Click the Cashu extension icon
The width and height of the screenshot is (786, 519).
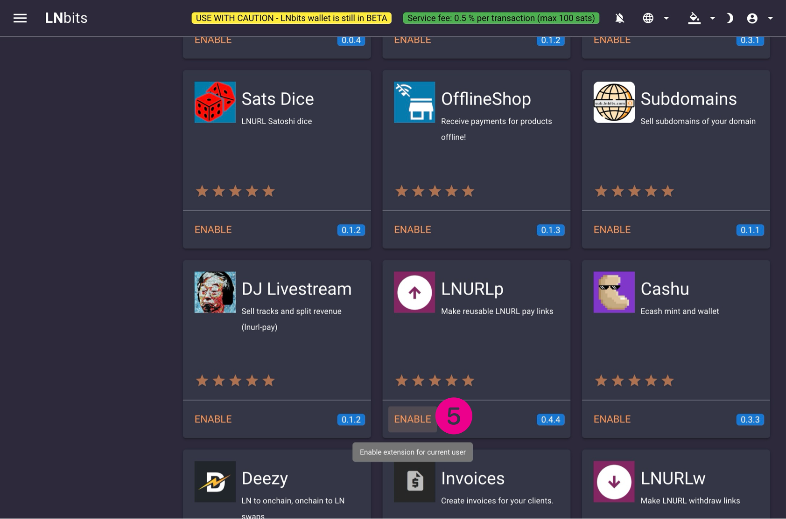(614, 292)
